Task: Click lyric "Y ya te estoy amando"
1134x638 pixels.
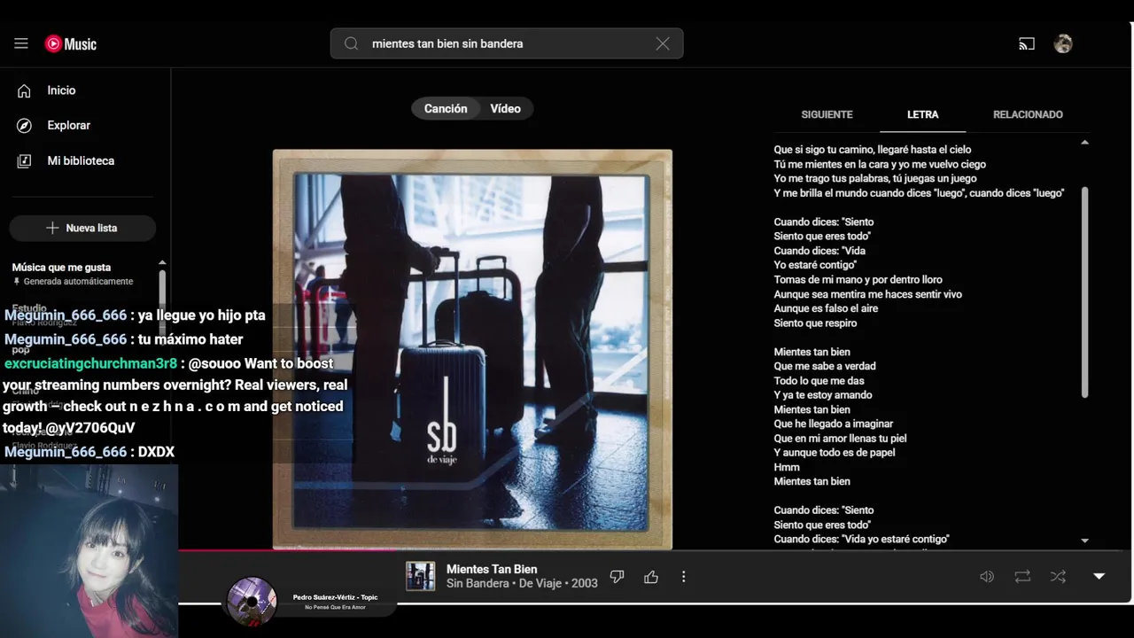Action: click(823, 395)
